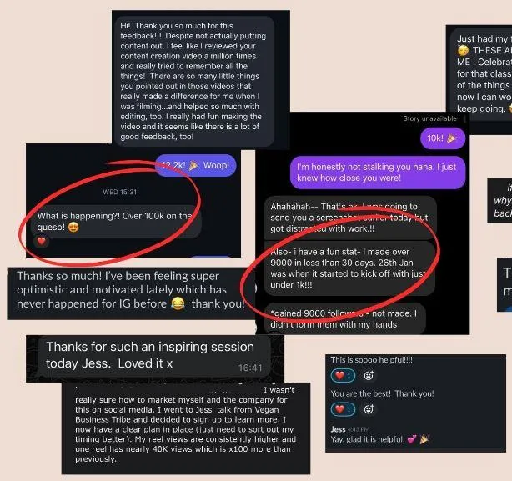Click heart reaction below "This is soooo helpful!!!!"
This screenshot has height=481, width=512.
[x=343, y=376]
